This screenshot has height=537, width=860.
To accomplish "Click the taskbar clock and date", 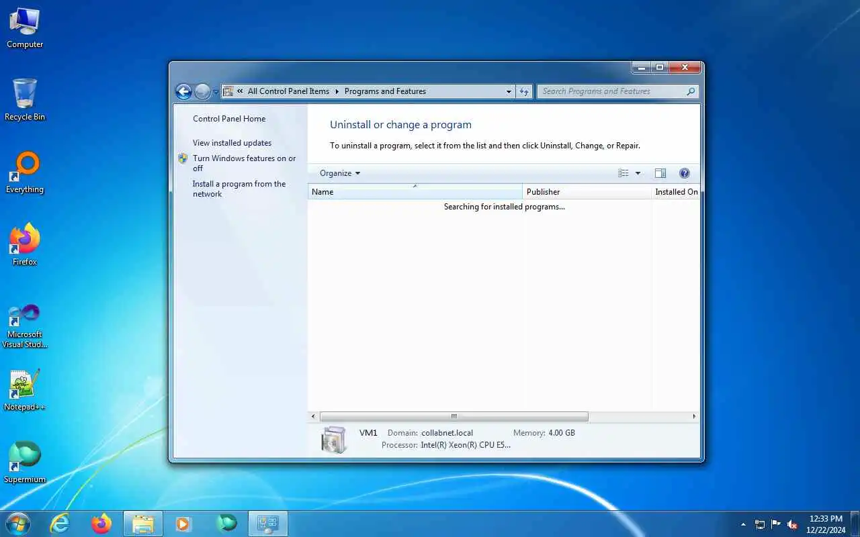I will pos(826,524).
